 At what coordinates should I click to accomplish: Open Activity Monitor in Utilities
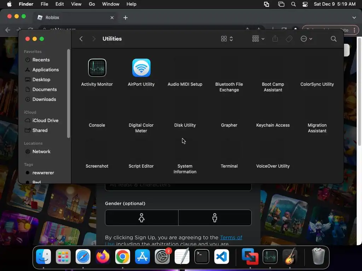click(x=97, y=67)
